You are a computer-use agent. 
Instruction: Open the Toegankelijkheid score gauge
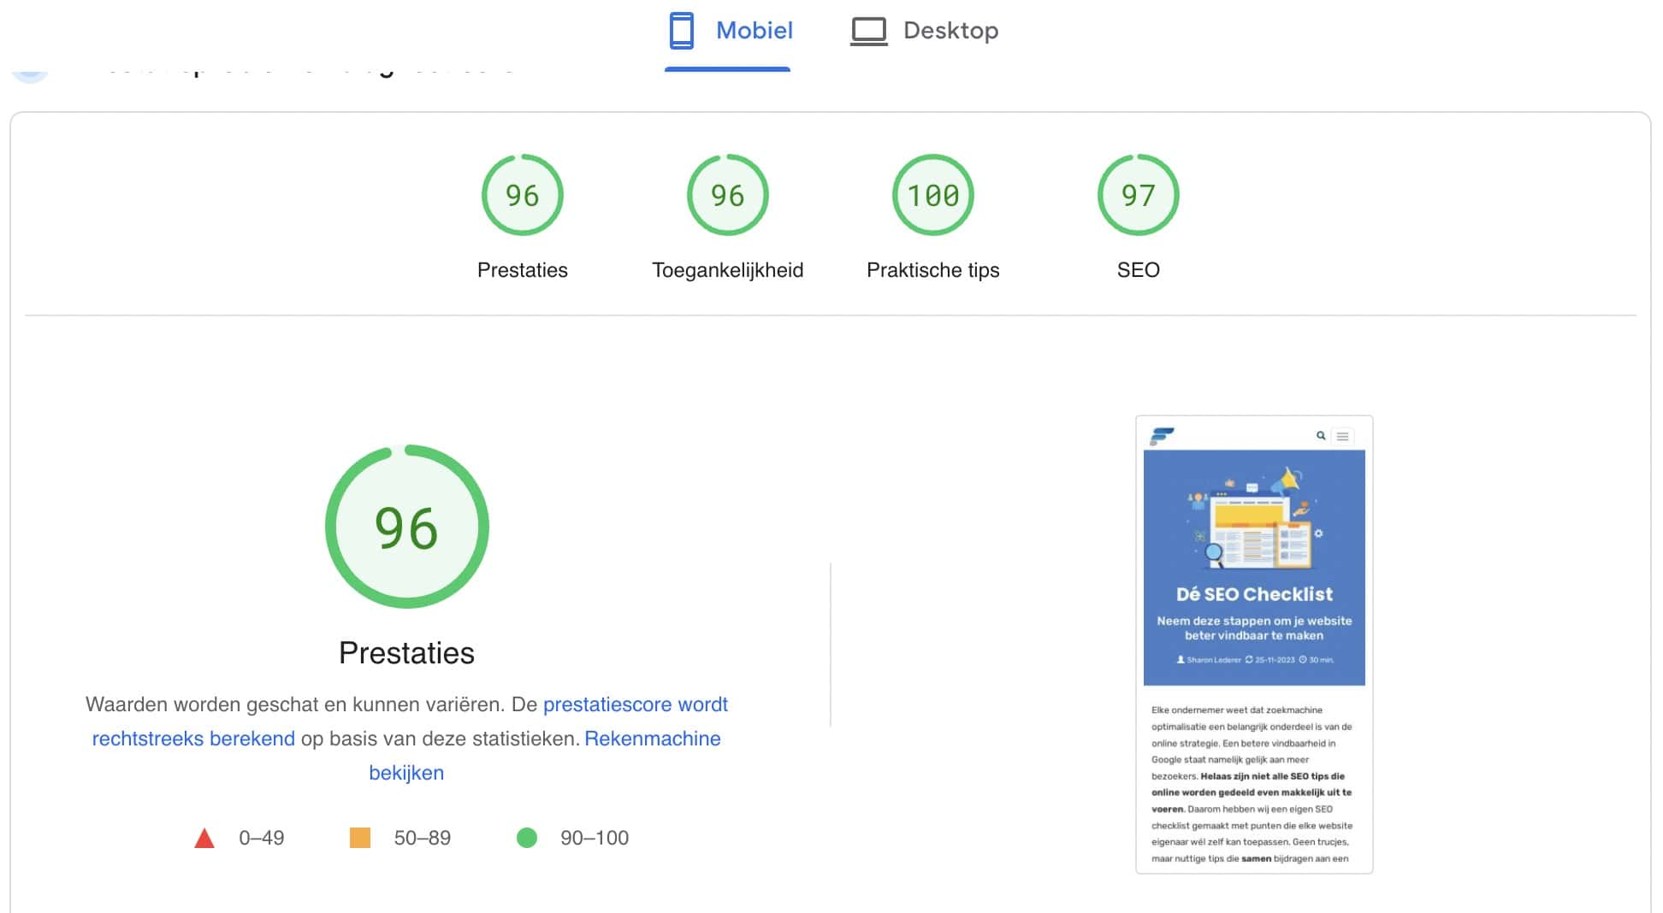point(727,196)
